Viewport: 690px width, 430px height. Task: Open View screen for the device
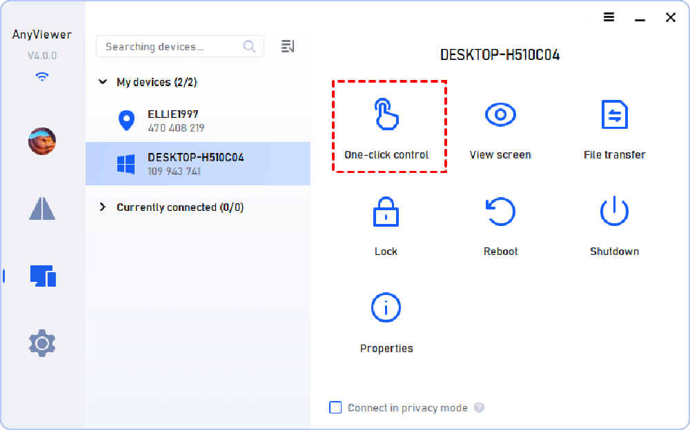500,115
